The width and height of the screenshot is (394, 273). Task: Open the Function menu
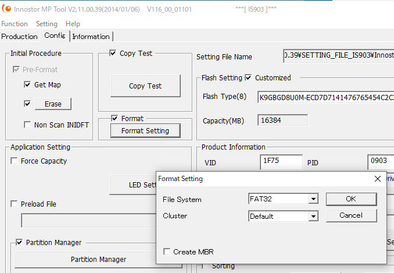(15, 24)
